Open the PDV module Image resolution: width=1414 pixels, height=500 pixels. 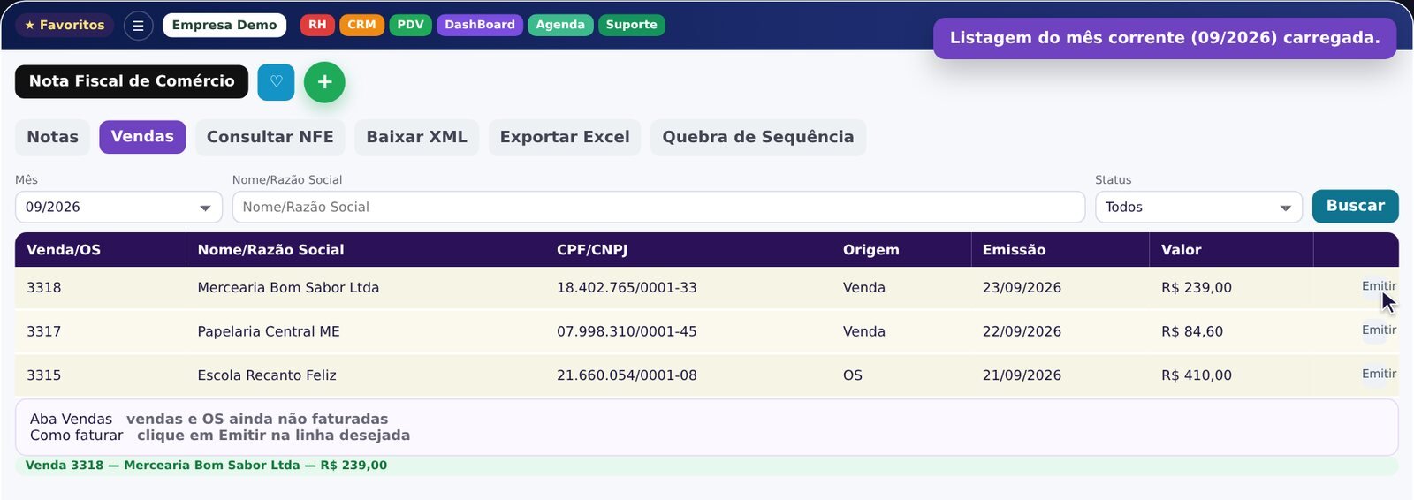[x=410, y=25]
